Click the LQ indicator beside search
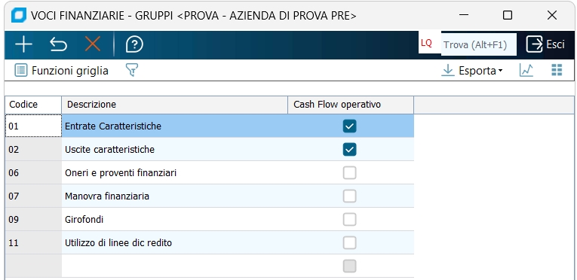577x280 pixels. pos(426,44)
